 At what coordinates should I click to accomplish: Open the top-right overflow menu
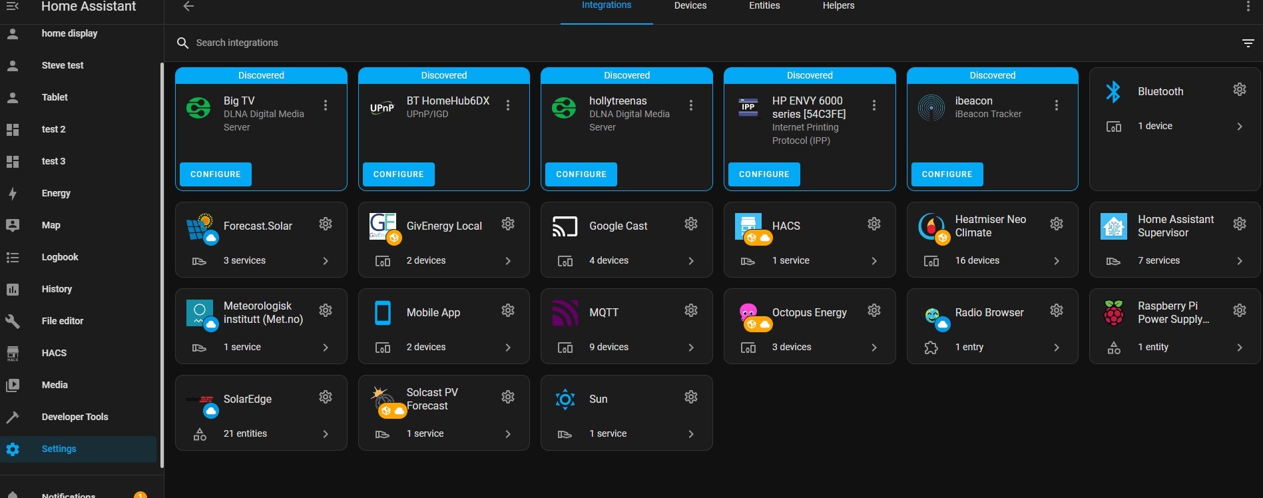[1248, 6]
